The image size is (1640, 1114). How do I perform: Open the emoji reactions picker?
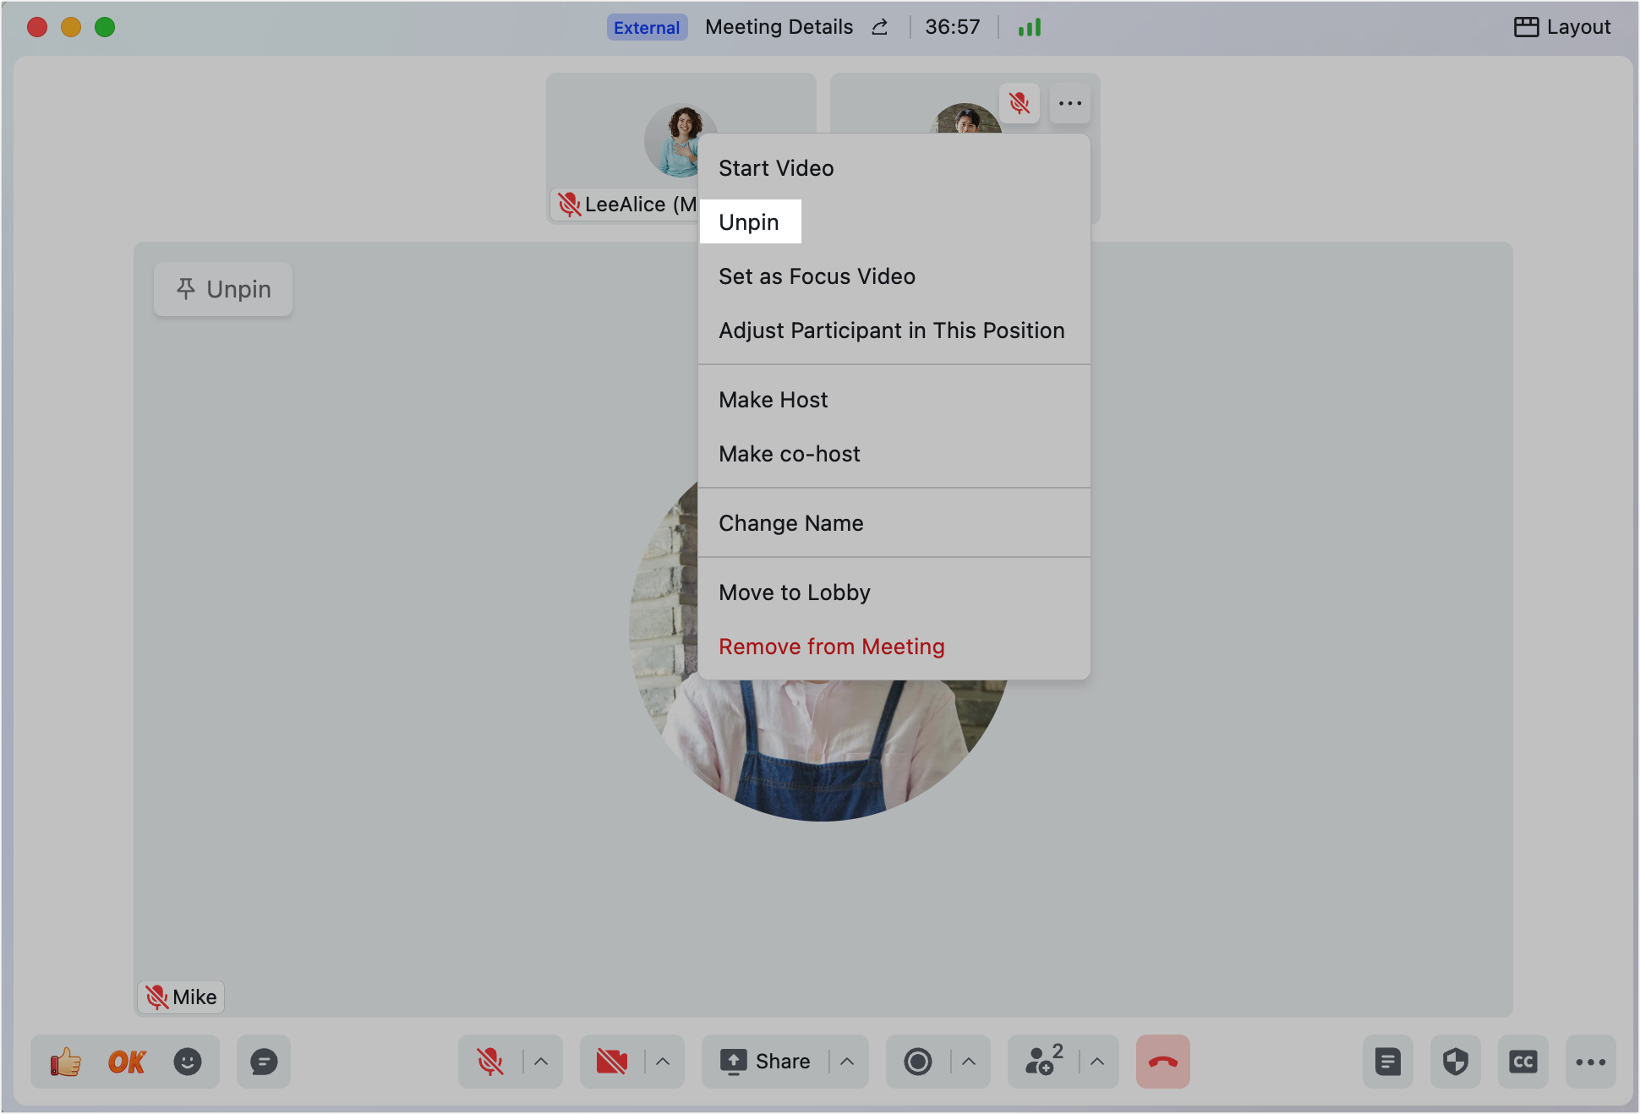pos(188,1062)
